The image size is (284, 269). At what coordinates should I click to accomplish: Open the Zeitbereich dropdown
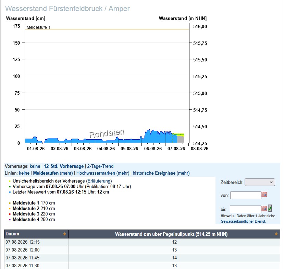tap(260, 182)
